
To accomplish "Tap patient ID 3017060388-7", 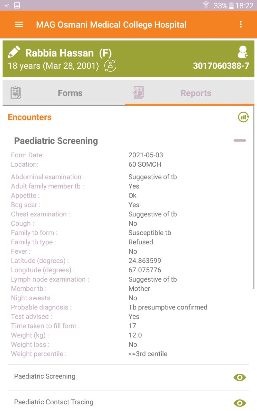I will [221, 66].
